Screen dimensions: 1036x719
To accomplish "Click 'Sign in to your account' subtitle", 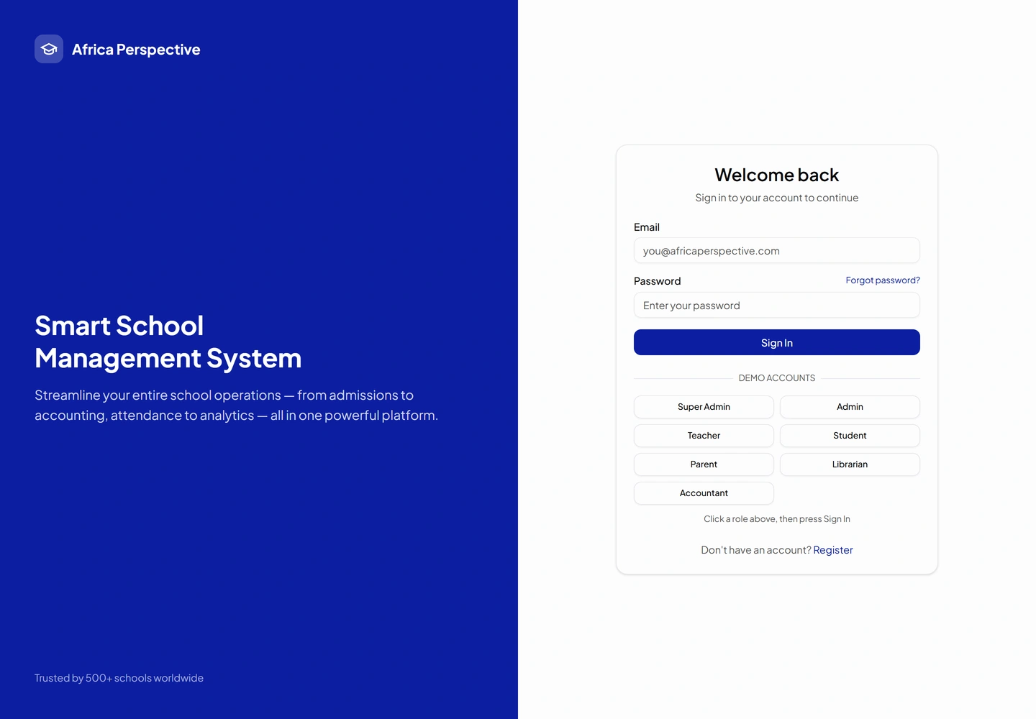I will pyautogui.click(x=776, y=198).
